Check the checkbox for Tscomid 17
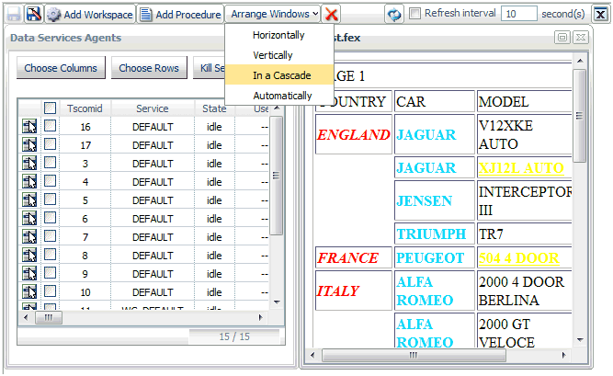The height and width of the screenshot is (376, 613). pos(50,144)
